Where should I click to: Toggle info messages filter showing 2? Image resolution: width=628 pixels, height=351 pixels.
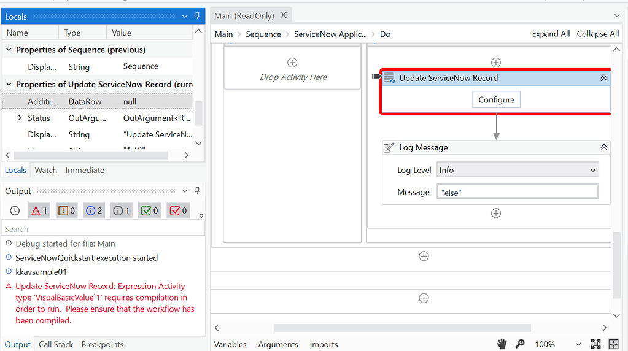click(94, 210)
